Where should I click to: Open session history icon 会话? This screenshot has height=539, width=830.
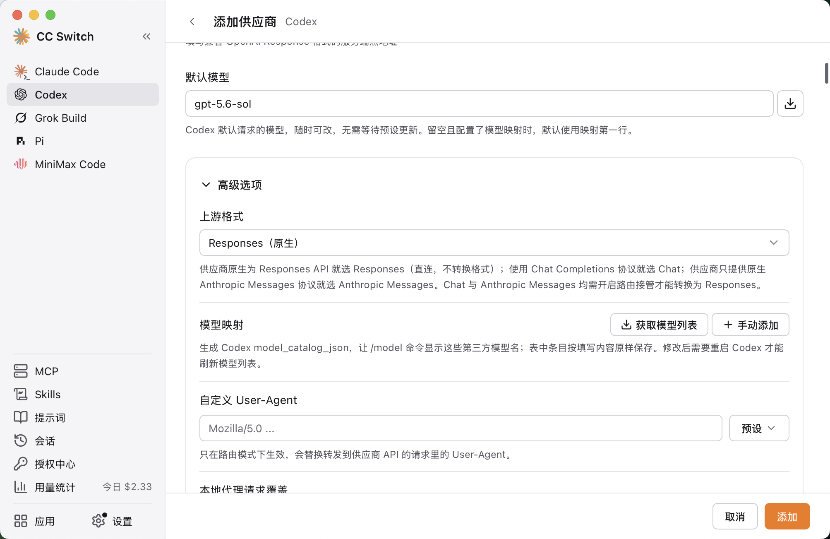click(21, 441)
